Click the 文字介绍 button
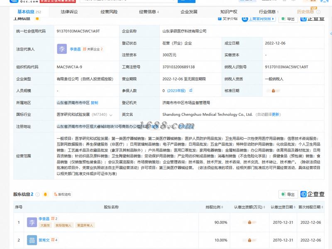The width and height of the screenshot is (332, 249). point(228,19)
